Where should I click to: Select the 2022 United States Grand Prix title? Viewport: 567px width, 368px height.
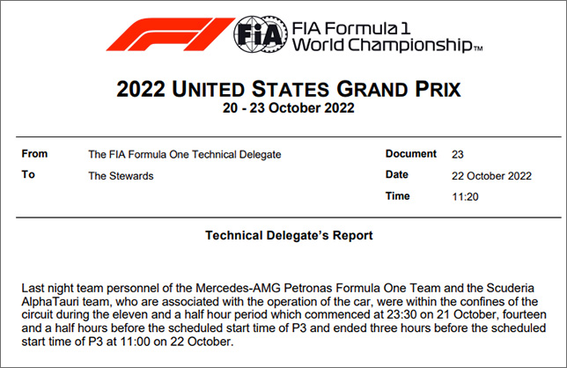tap(289, 89)
